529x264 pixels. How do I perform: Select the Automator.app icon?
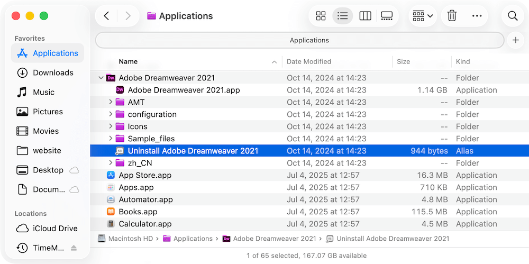click(x=111, y=199)
